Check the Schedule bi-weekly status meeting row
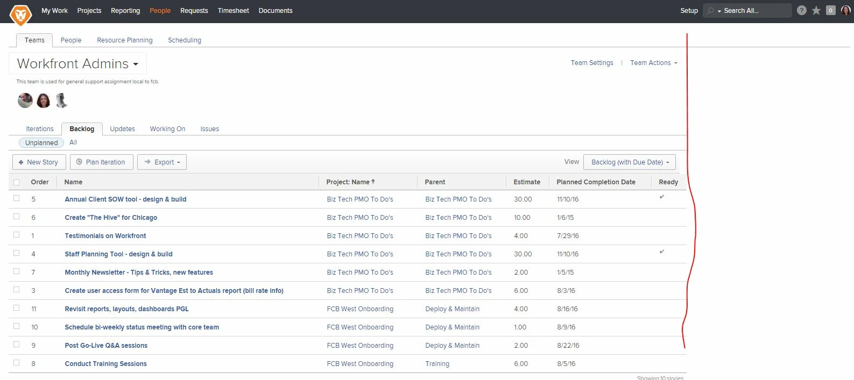 pyautogui.click(x=16, y=326)
